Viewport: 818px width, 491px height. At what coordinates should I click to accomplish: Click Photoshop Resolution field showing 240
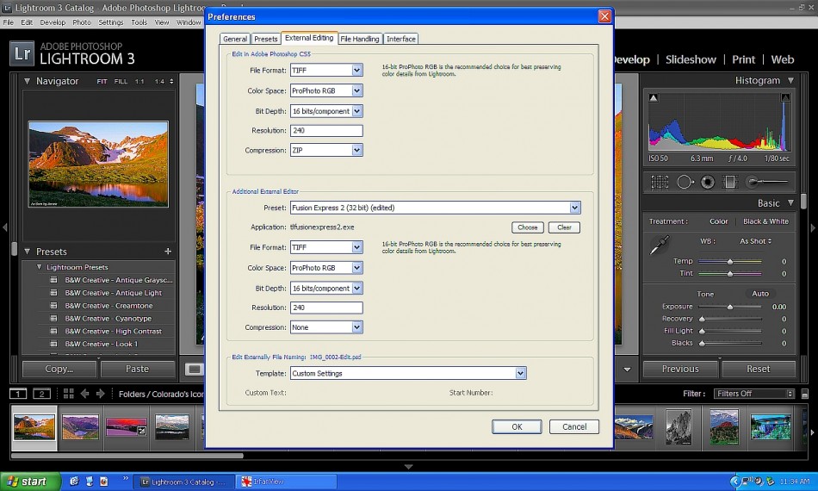(326, 130)
